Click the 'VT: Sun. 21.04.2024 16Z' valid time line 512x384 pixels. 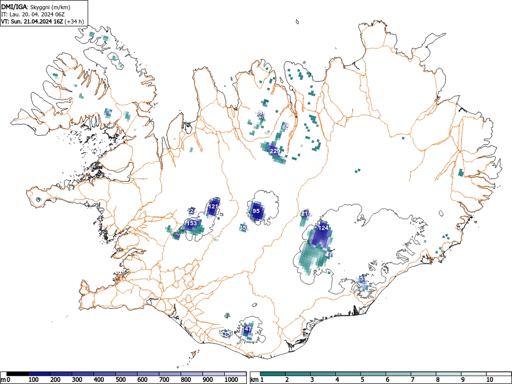click(x=32, y=22)
